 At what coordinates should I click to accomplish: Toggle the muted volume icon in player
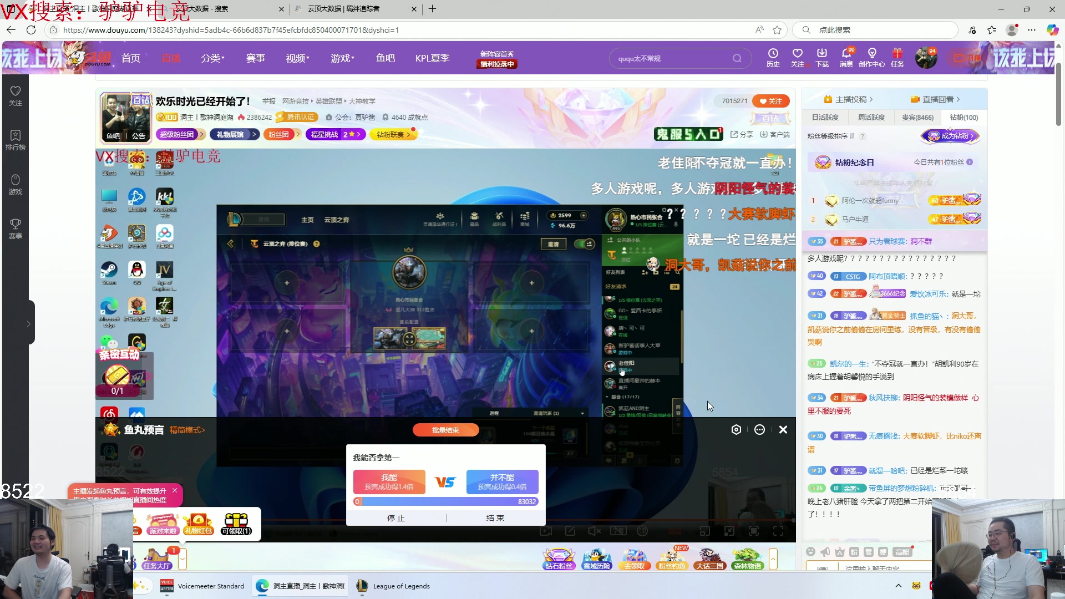point(594,531)
